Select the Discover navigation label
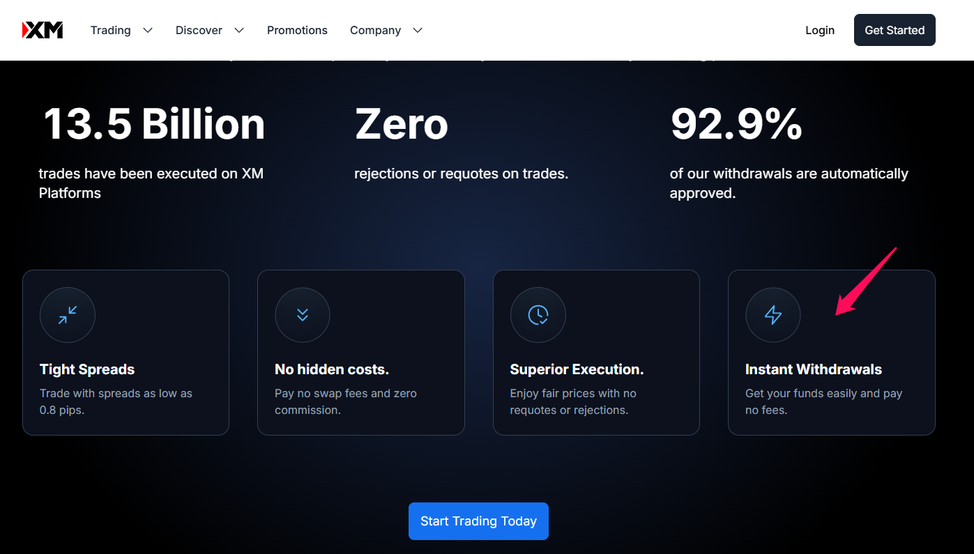 pyautogui.click(x=199, y=30)
